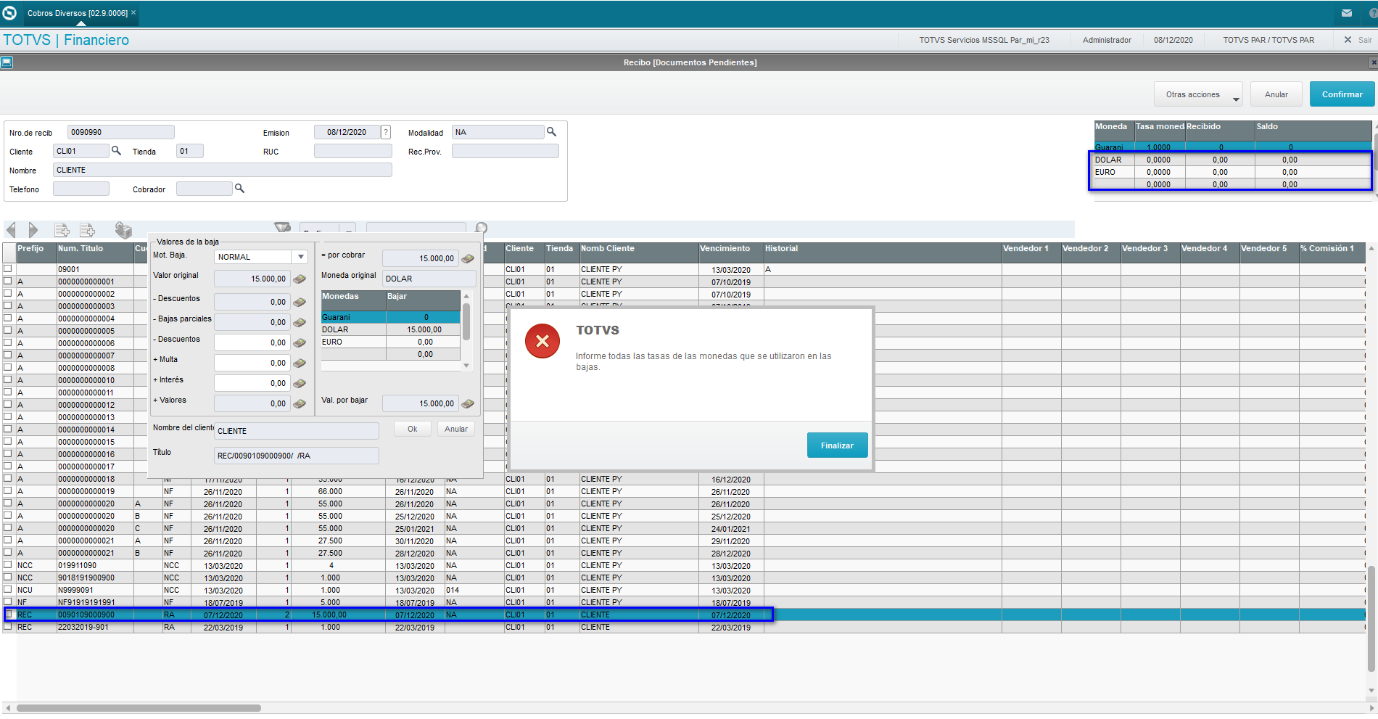
Task: Click the Emision date field
Action: point(347,132)
